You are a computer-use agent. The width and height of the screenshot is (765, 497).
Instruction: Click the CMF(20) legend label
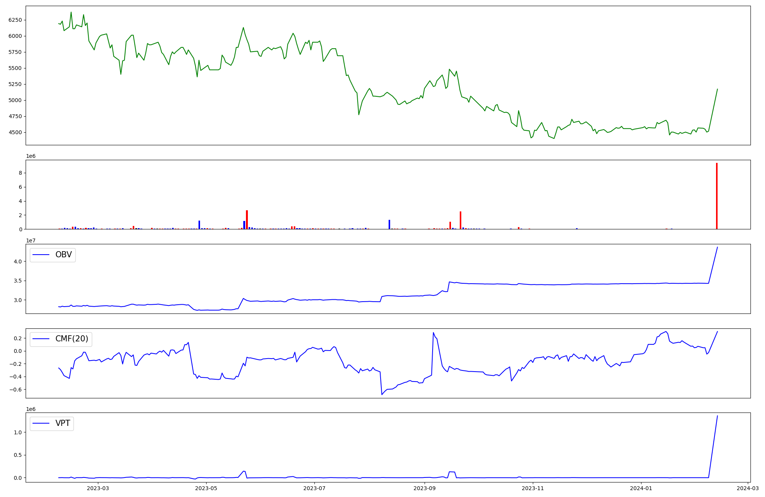pos(72,339)
